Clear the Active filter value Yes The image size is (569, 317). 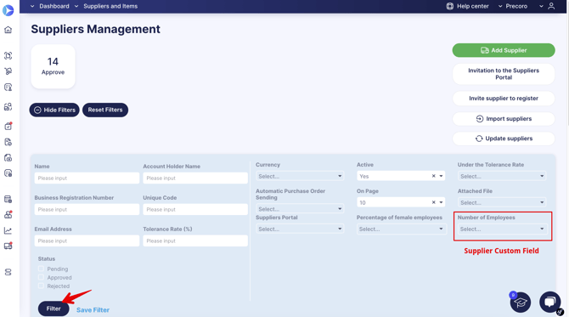tap(433, 176)
